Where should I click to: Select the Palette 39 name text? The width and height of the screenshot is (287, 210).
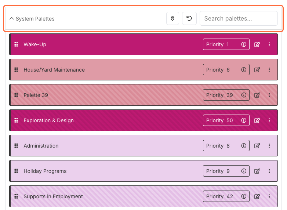click(36, 95)
